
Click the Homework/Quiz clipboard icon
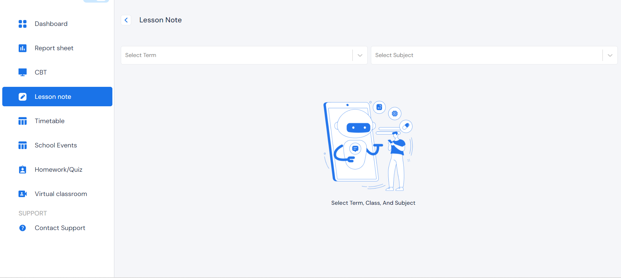click(22, 170)
